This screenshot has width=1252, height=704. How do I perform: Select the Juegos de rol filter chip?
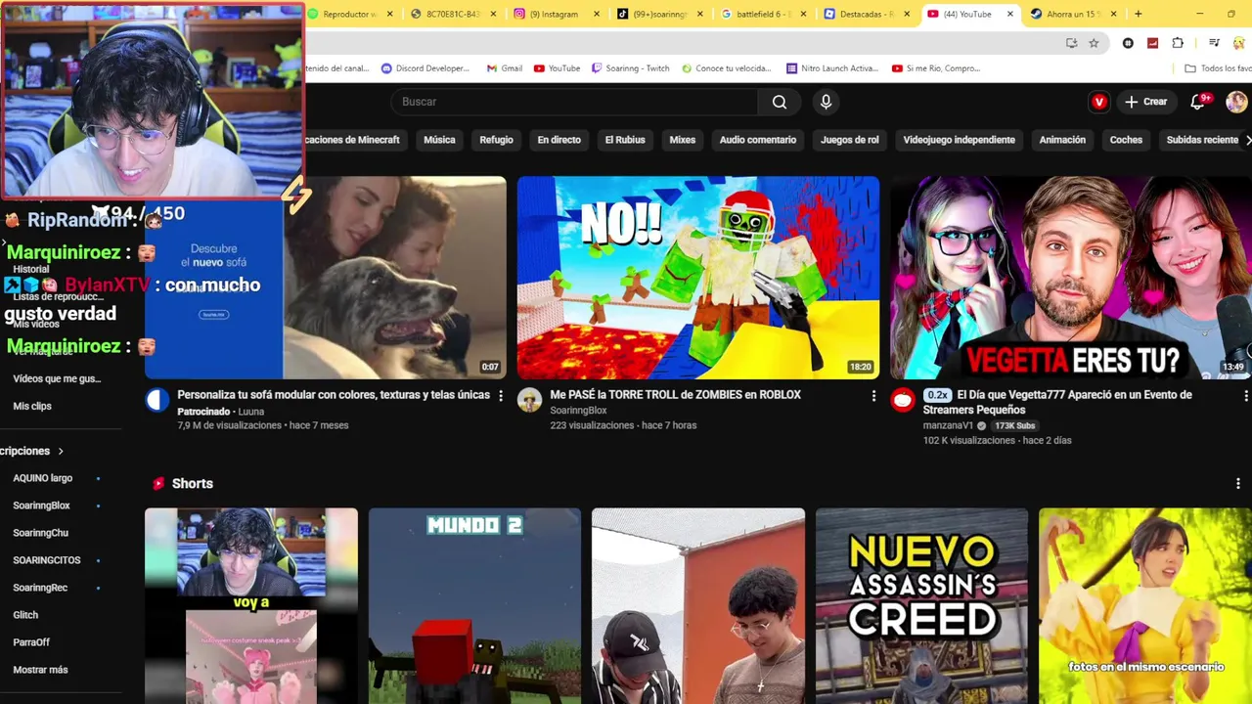pyautogui.click(x=849, y=140)
